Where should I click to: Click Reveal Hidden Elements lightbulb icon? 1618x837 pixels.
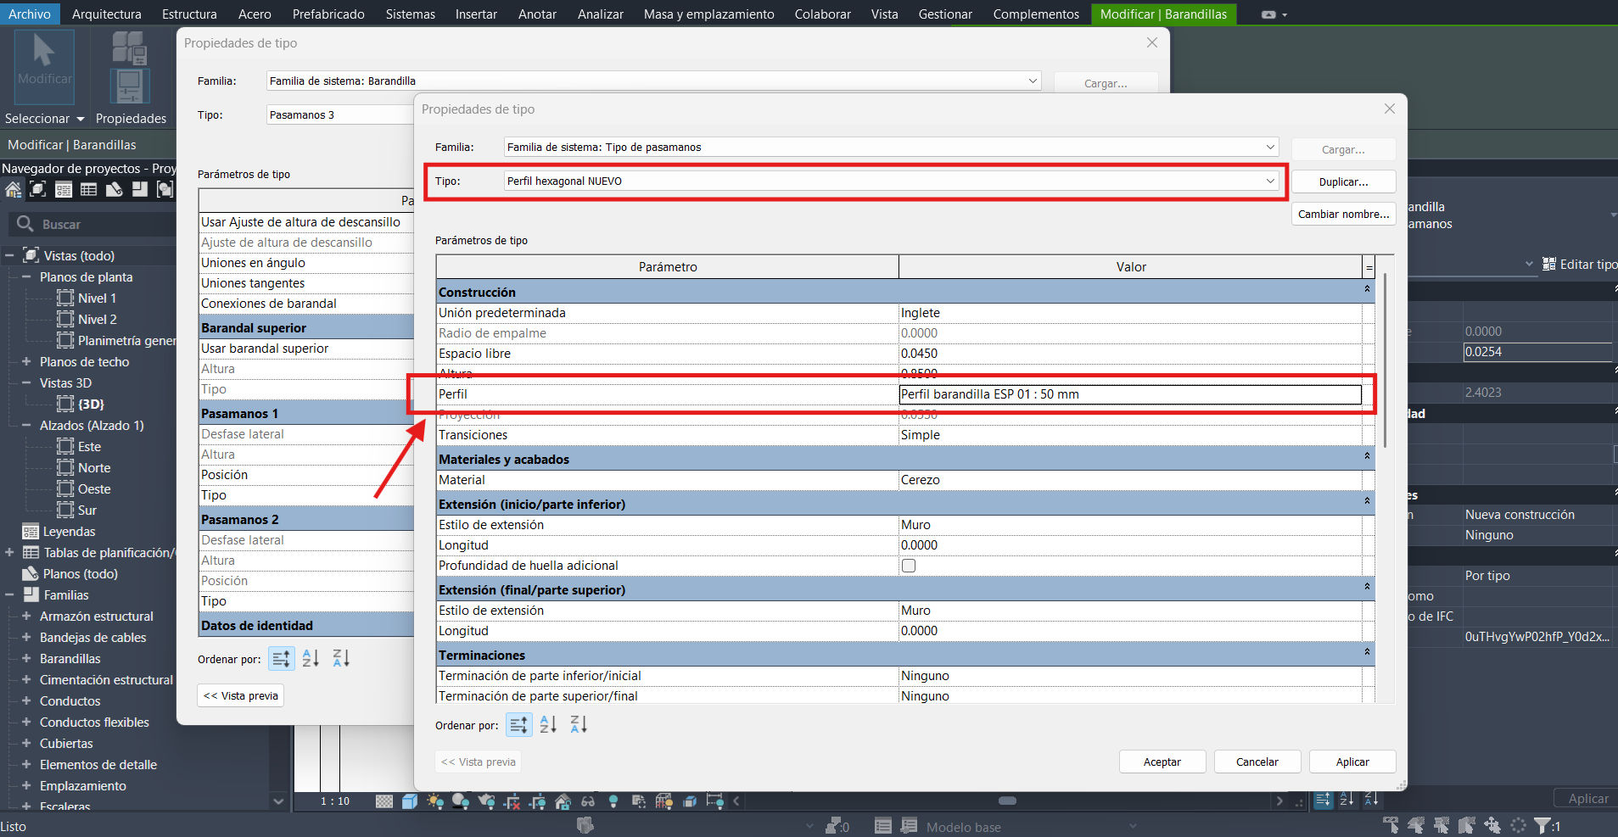pos(613,801)
